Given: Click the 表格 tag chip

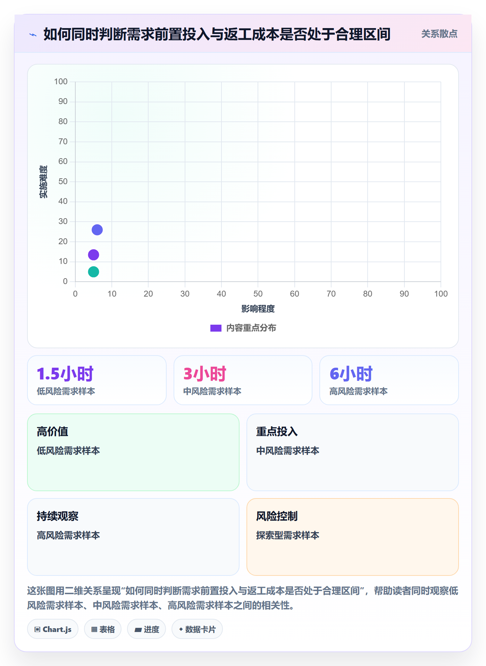Looking at the screenshot, I should tap(103, 629).
